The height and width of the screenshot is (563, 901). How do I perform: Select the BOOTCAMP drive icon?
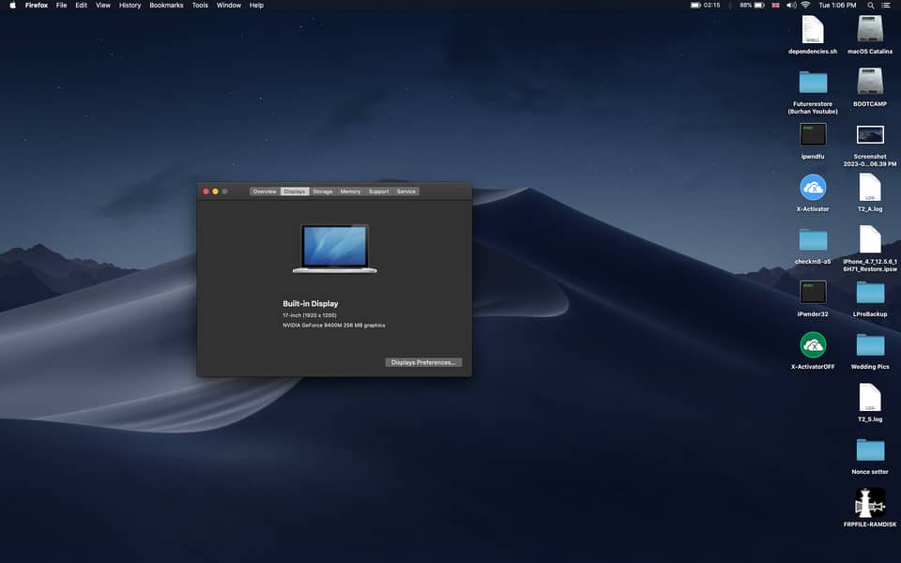(x=870, y=82)
